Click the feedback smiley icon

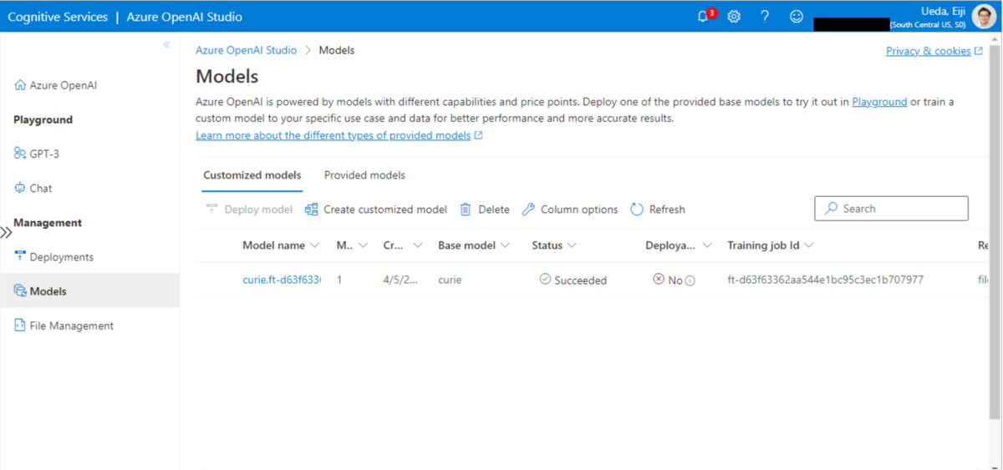pos(797,16)
